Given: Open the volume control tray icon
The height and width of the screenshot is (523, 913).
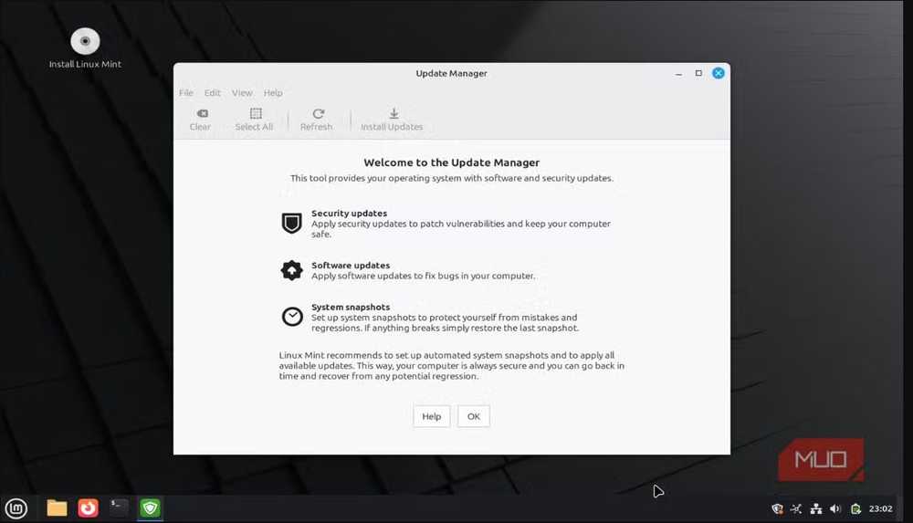Looking at the screenshot, I should (835, 509).
